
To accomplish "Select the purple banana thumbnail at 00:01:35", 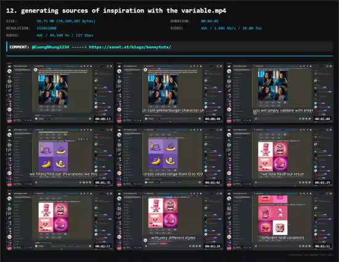I will 60,156.
